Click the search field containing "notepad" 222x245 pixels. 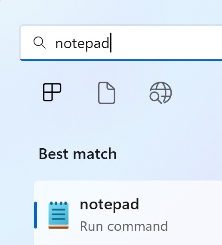[x=121, y=43]
